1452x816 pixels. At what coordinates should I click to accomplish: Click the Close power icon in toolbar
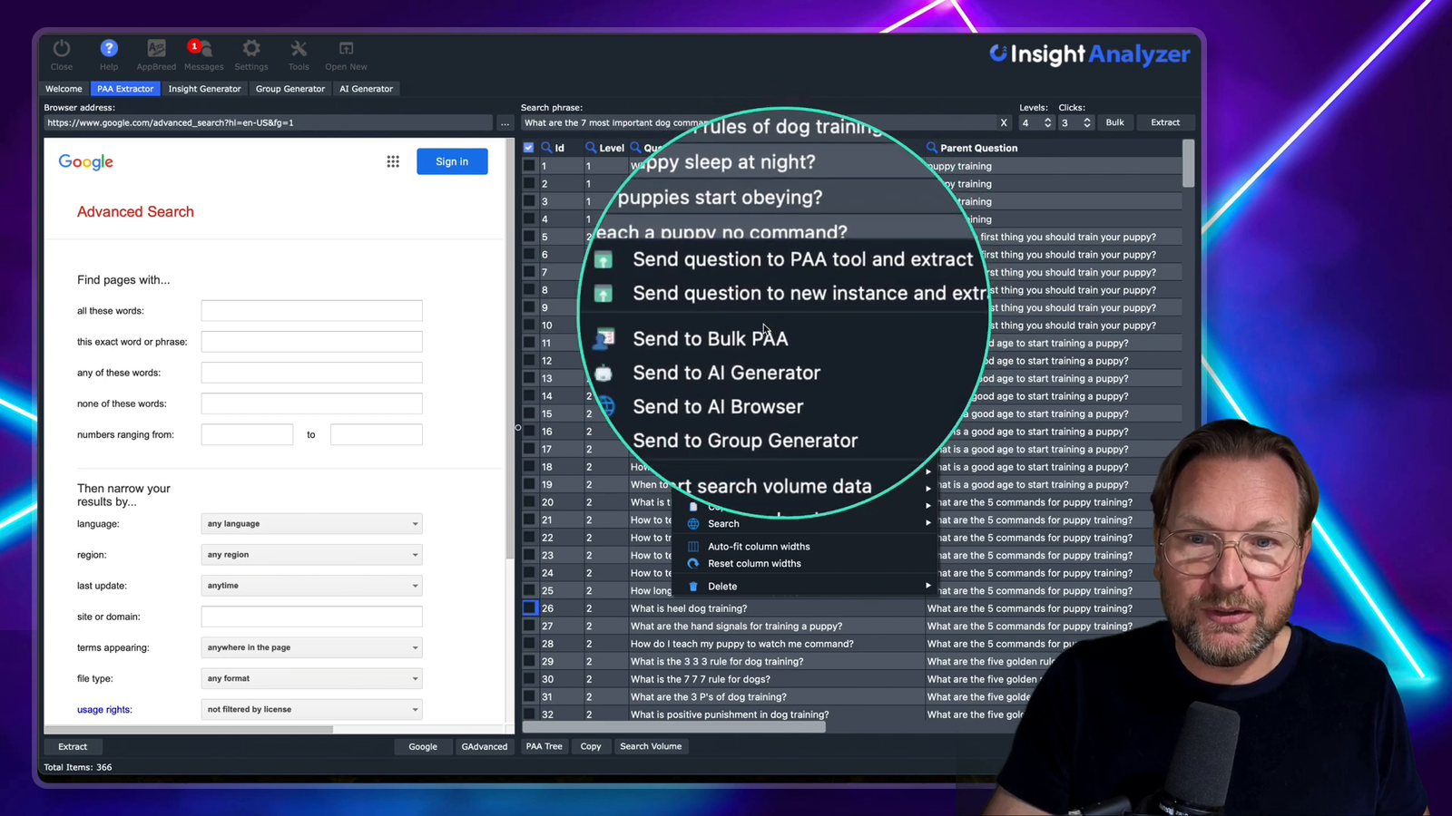(62, 49)
